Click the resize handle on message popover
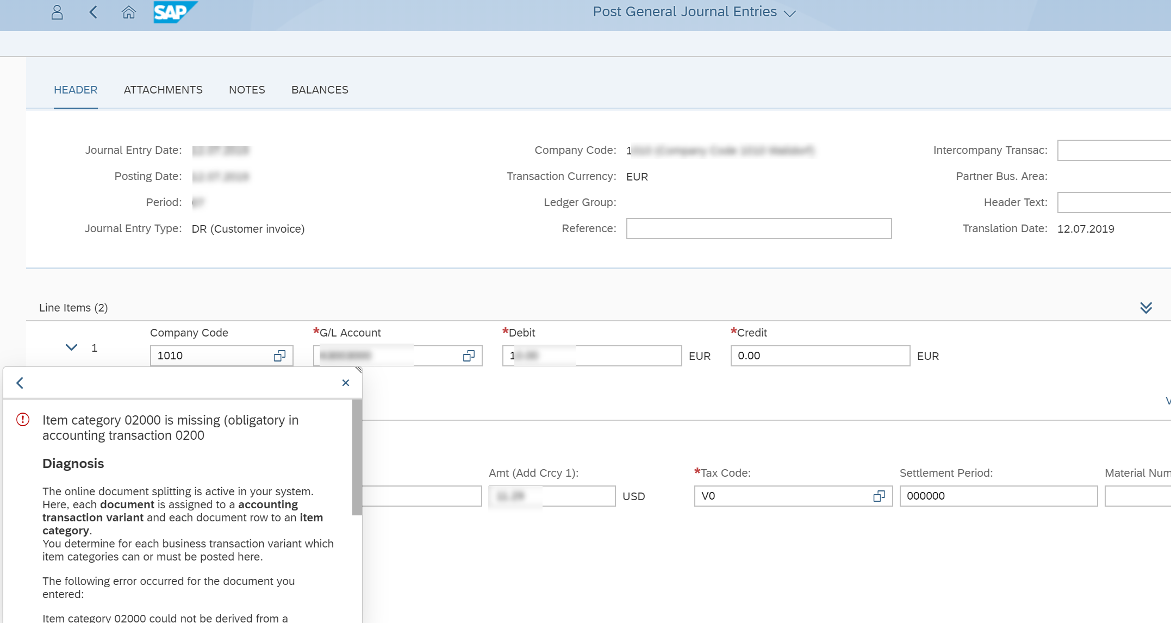The height and width of the screenshot is (623, 1171). (358, 370)
